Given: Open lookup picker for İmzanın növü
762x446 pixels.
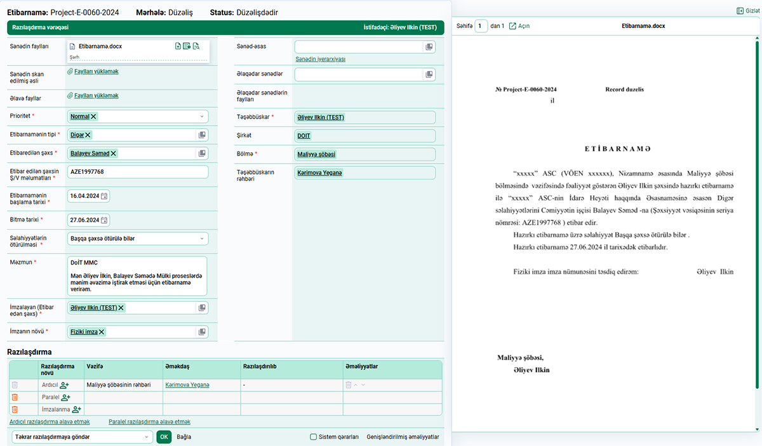Looking at the screenshot, I should (202, 332).
